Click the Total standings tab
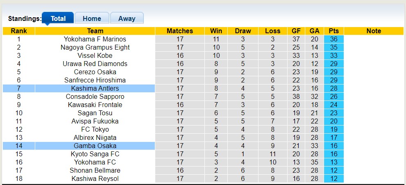This screenshot has height=185, width=406. (58, 18)
